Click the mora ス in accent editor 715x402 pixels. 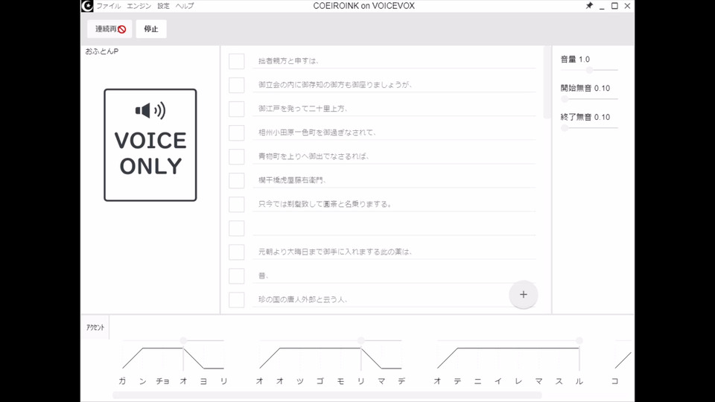point(559,381)
